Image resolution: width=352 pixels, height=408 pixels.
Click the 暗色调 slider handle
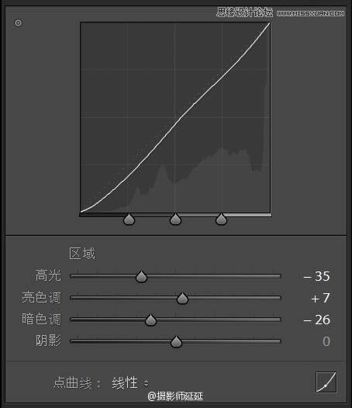pyautogui.click(x=150, y=320)
